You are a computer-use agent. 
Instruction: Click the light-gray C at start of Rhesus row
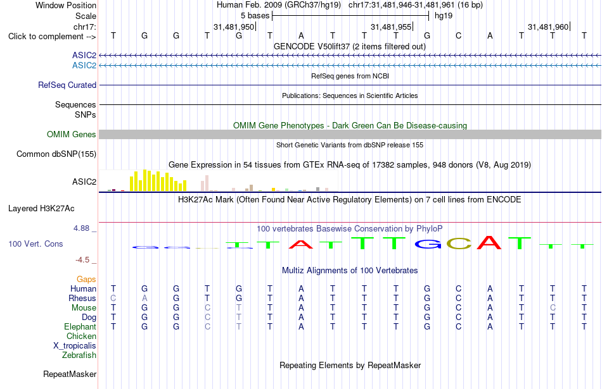pyautogui.click(x=113, y=298)
